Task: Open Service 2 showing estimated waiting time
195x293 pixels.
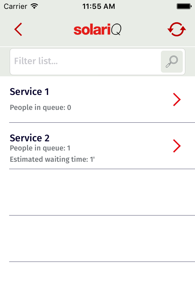Action: click(177, 146)
